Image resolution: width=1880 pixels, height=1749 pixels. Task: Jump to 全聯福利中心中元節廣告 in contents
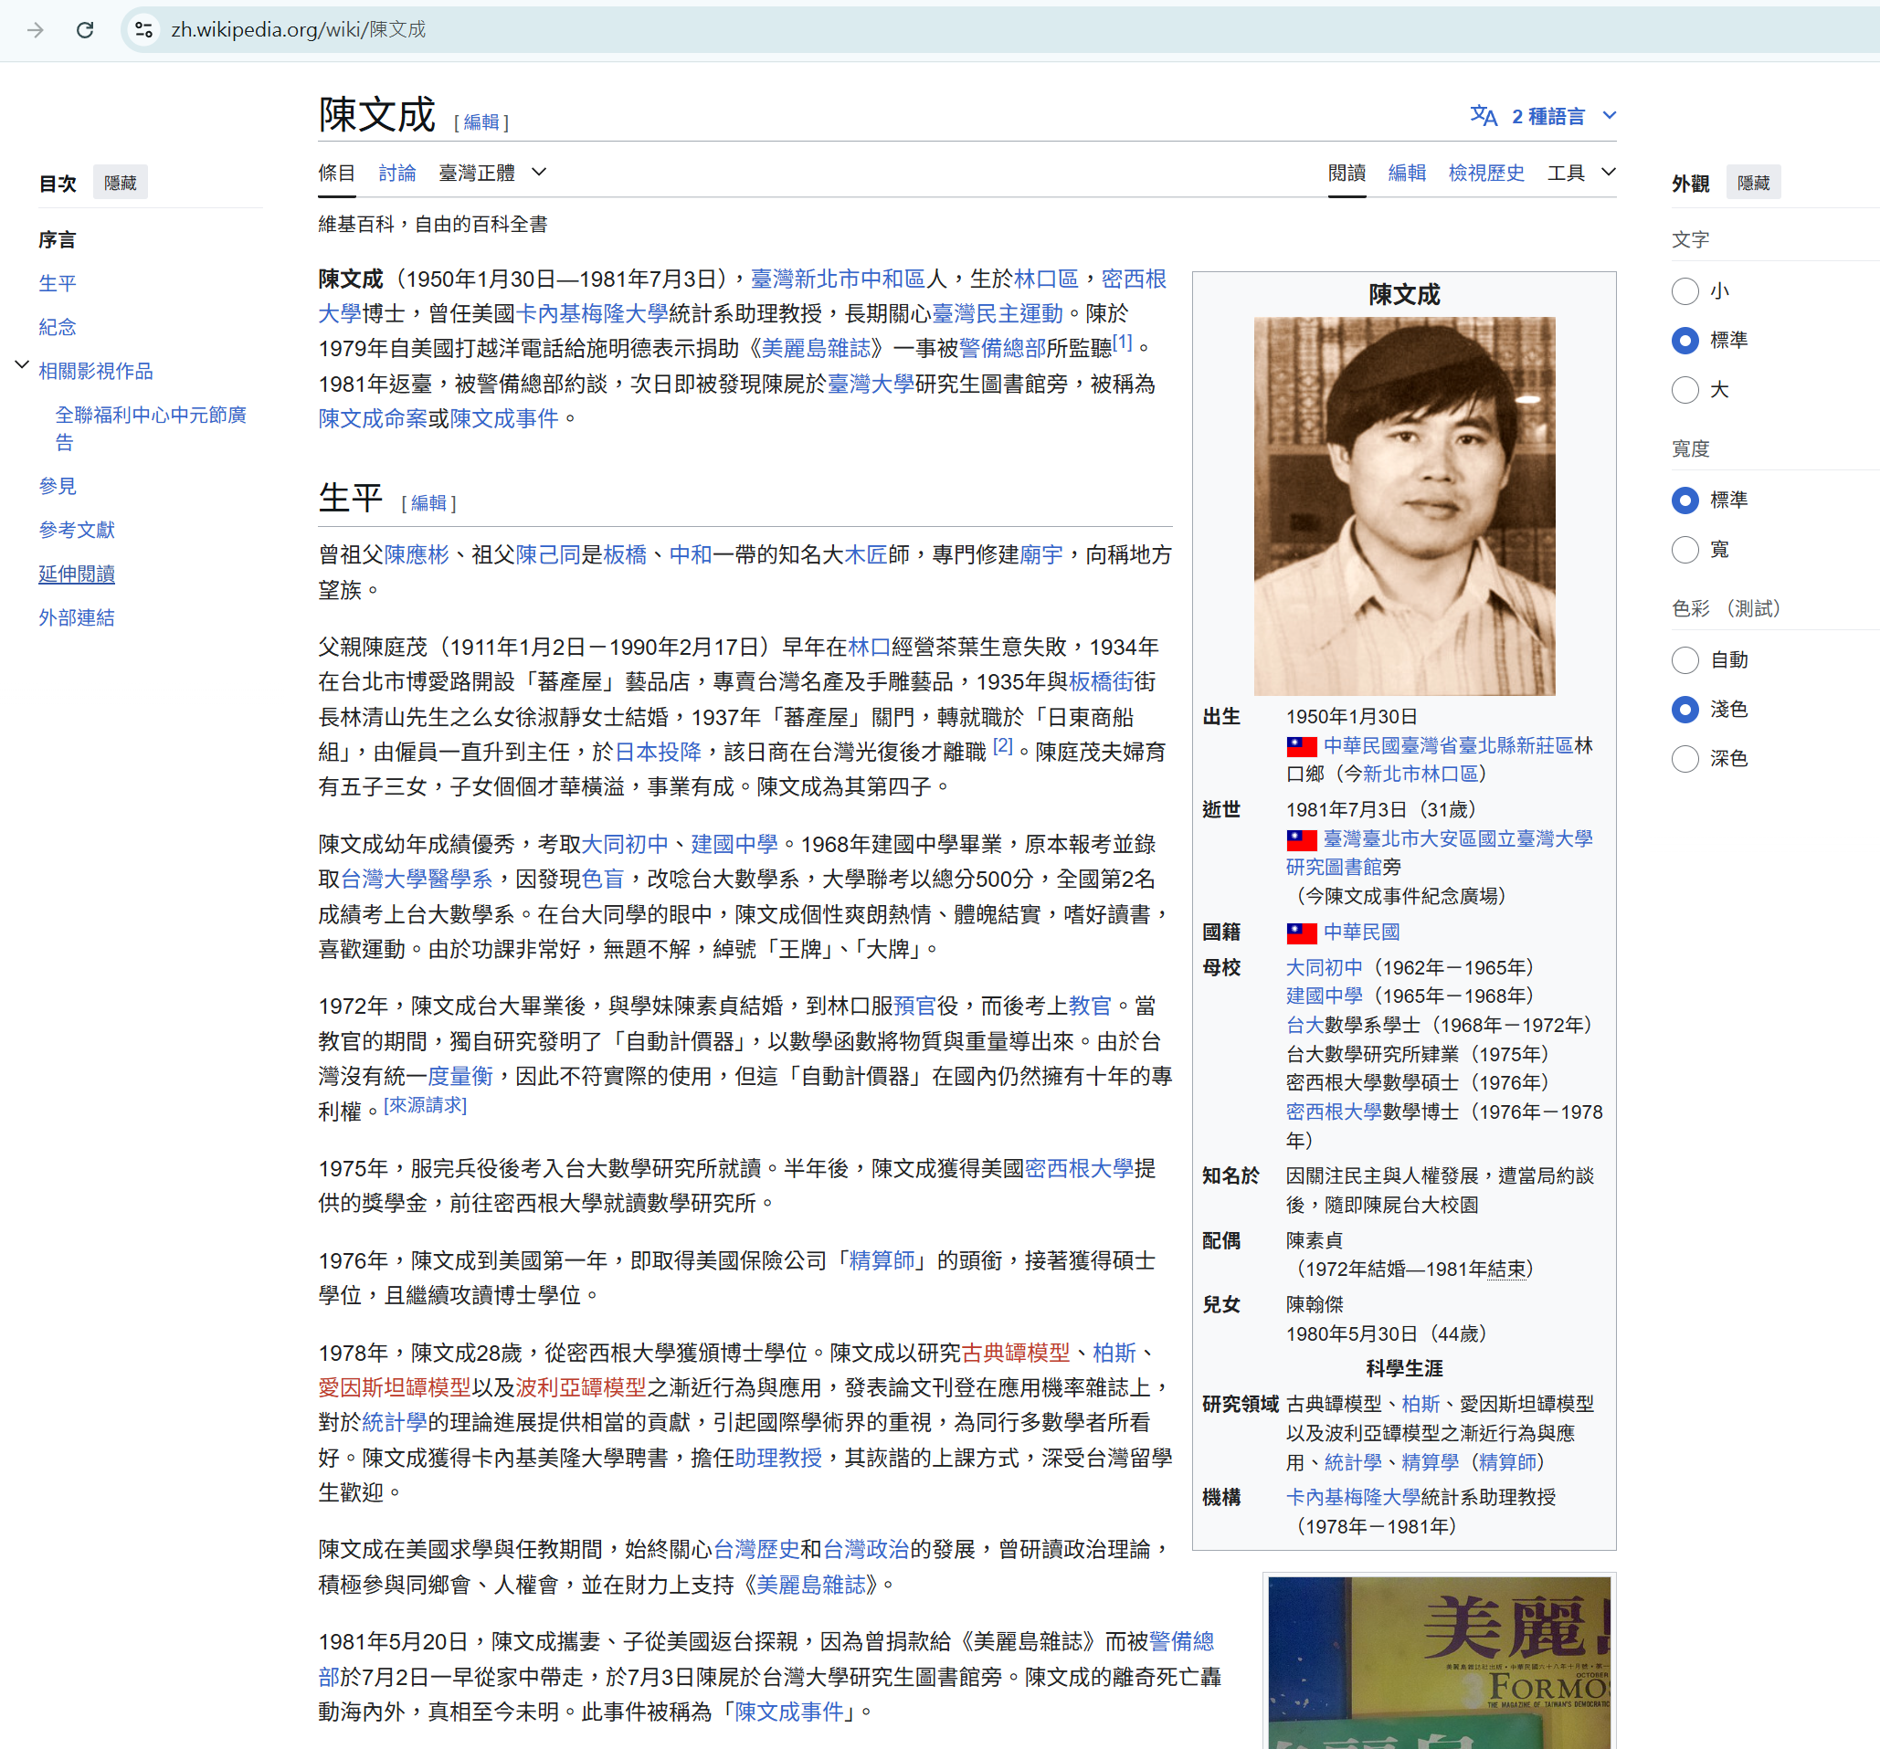pyautogui.click(x=152, y=428)
